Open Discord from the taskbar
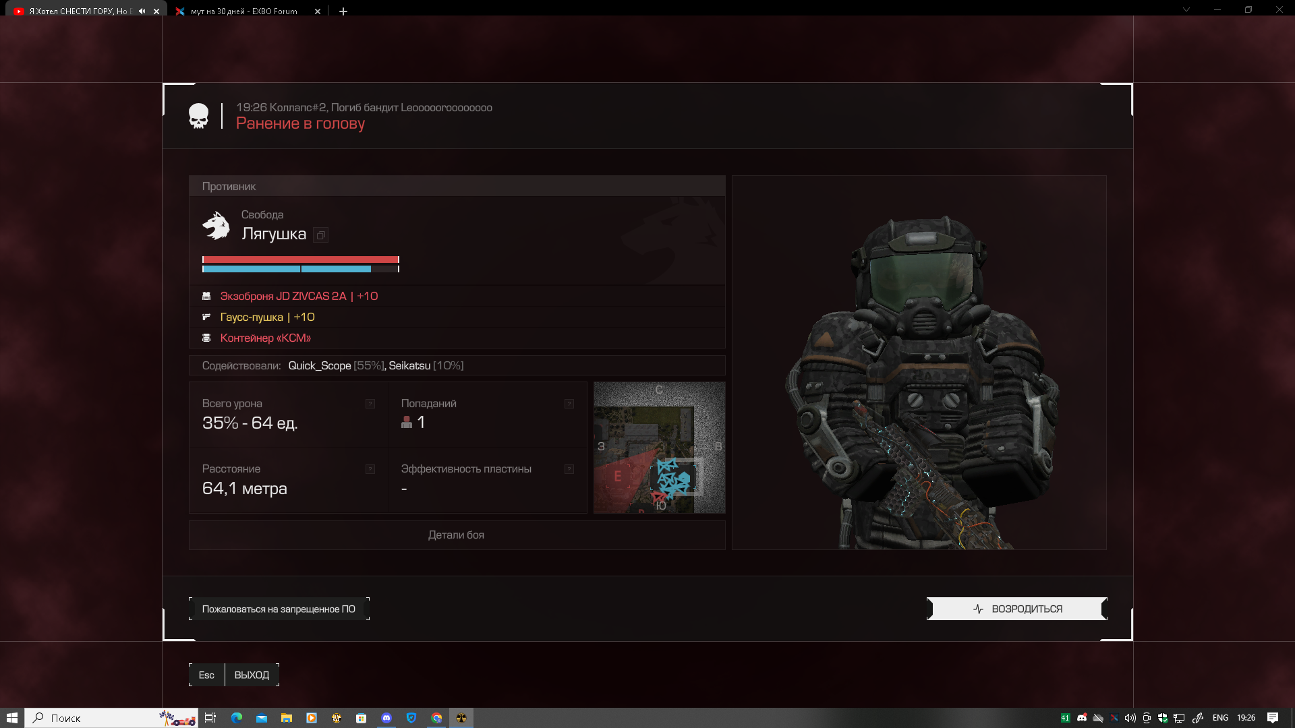 pos(386,718)
